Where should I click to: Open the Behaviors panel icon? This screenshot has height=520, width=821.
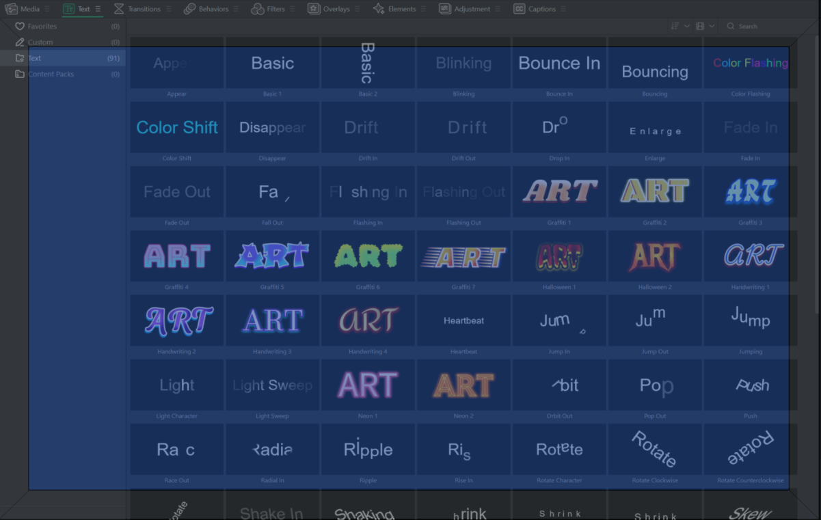[x=189, y=9]
